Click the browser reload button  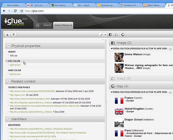15,11
